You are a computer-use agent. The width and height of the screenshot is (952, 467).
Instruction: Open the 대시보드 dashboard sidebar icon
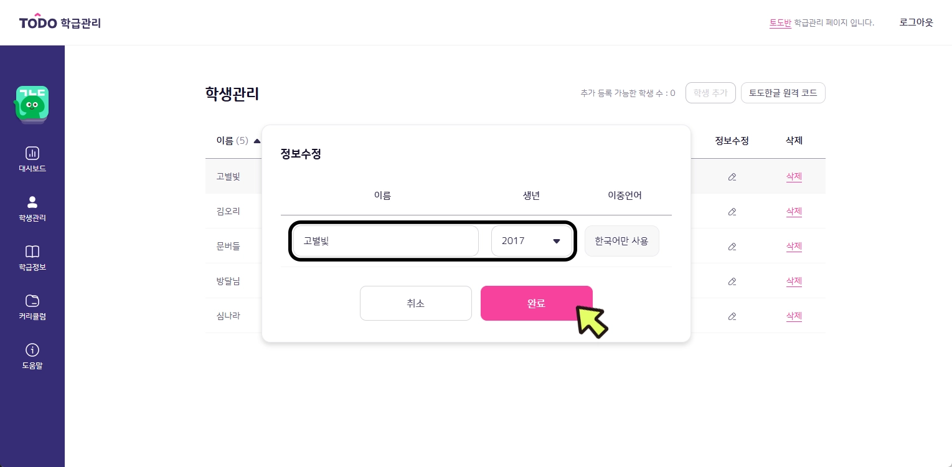point(32,153)
